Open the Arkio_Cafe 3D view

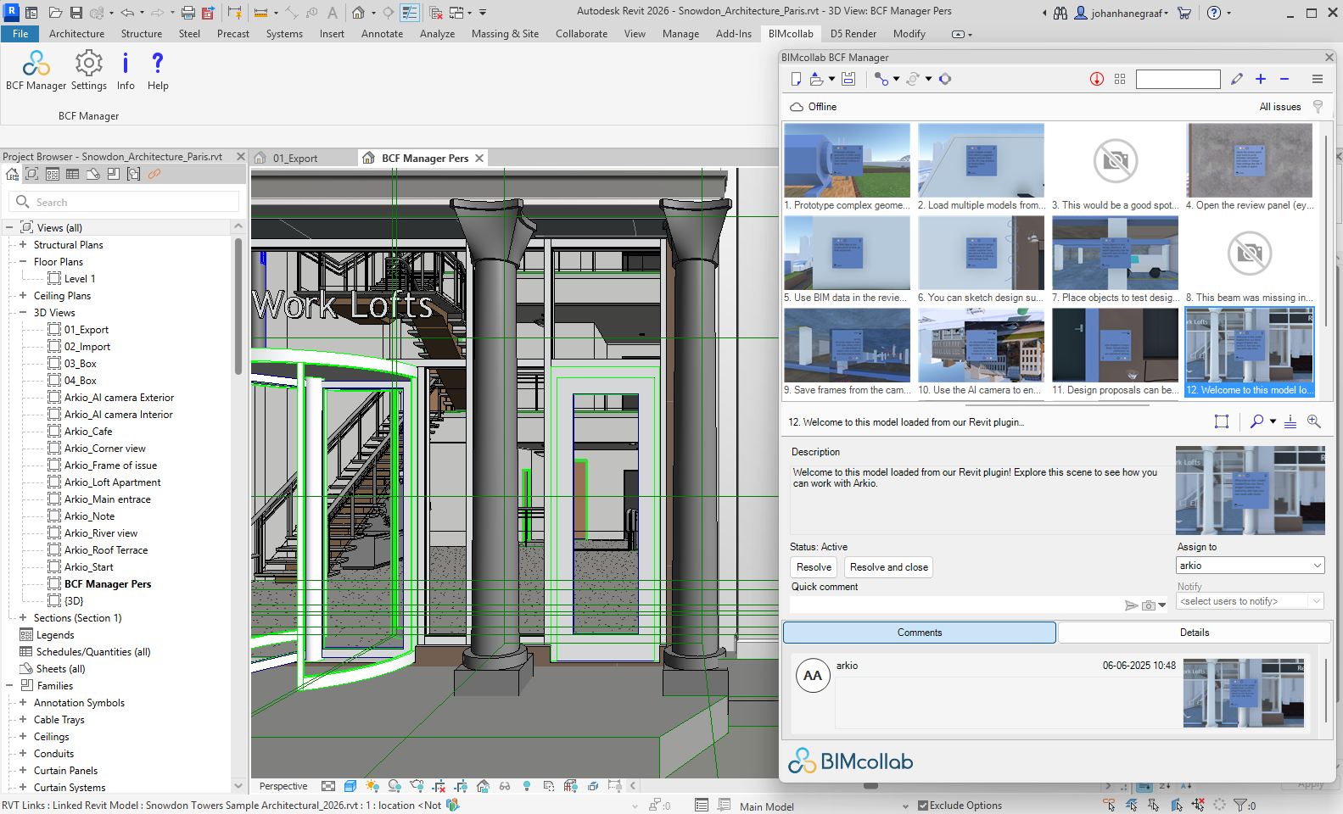click(88, 432)
